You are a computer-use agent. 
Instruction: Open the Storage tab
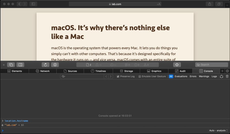pyautogui.click(x=126, y=71)
